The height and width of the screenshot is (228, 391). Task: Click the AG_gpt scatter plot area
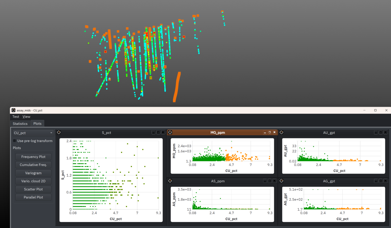pyautogui.click(x=342, y=199)
